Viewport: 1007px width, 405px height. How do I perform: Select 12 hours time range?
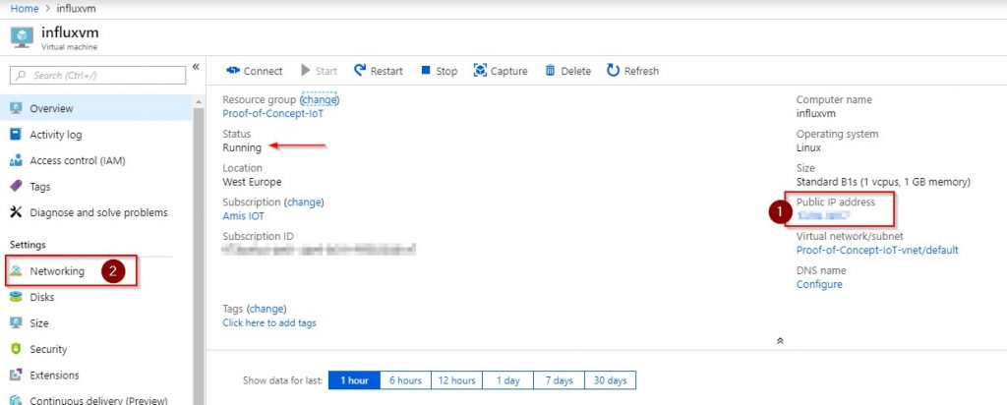pos(456,380)
